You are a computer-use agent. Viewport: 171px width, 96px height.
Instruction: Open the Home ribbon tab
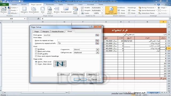[x=14, y=5]
